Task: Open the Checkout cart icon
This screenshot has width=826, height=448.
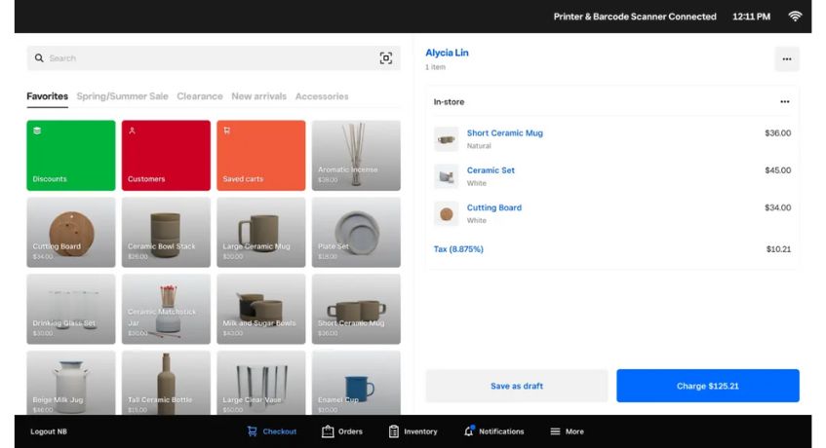Action: pos(253,431)
